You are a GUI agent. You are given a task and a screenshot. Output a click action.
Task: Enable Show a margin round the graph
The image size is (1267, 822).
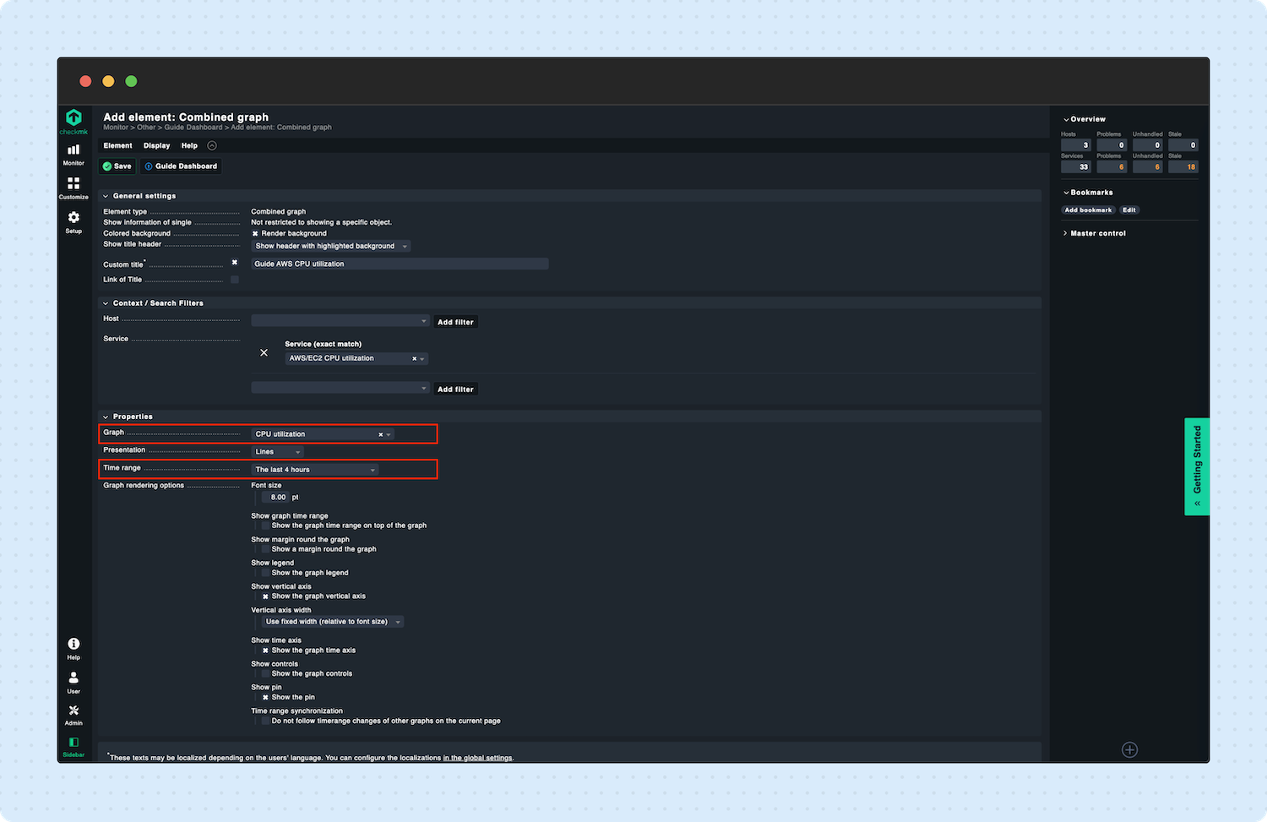point(265,549)
